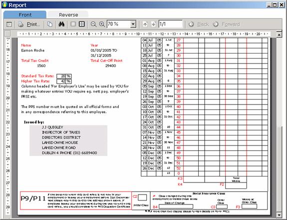Image resolution: width=287 pixels, height=220 pixels.
Task: Click the ruler corner box
Action: click(7, 33)
